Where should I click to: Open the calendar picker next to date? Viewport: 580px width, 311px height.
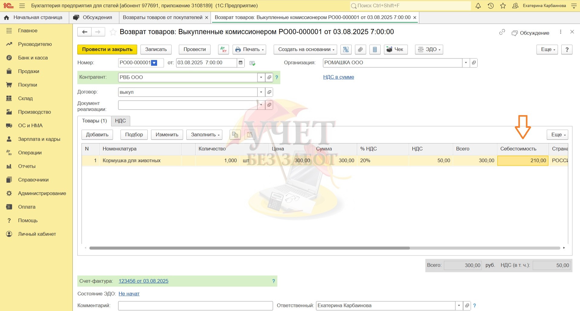[240, 63]
